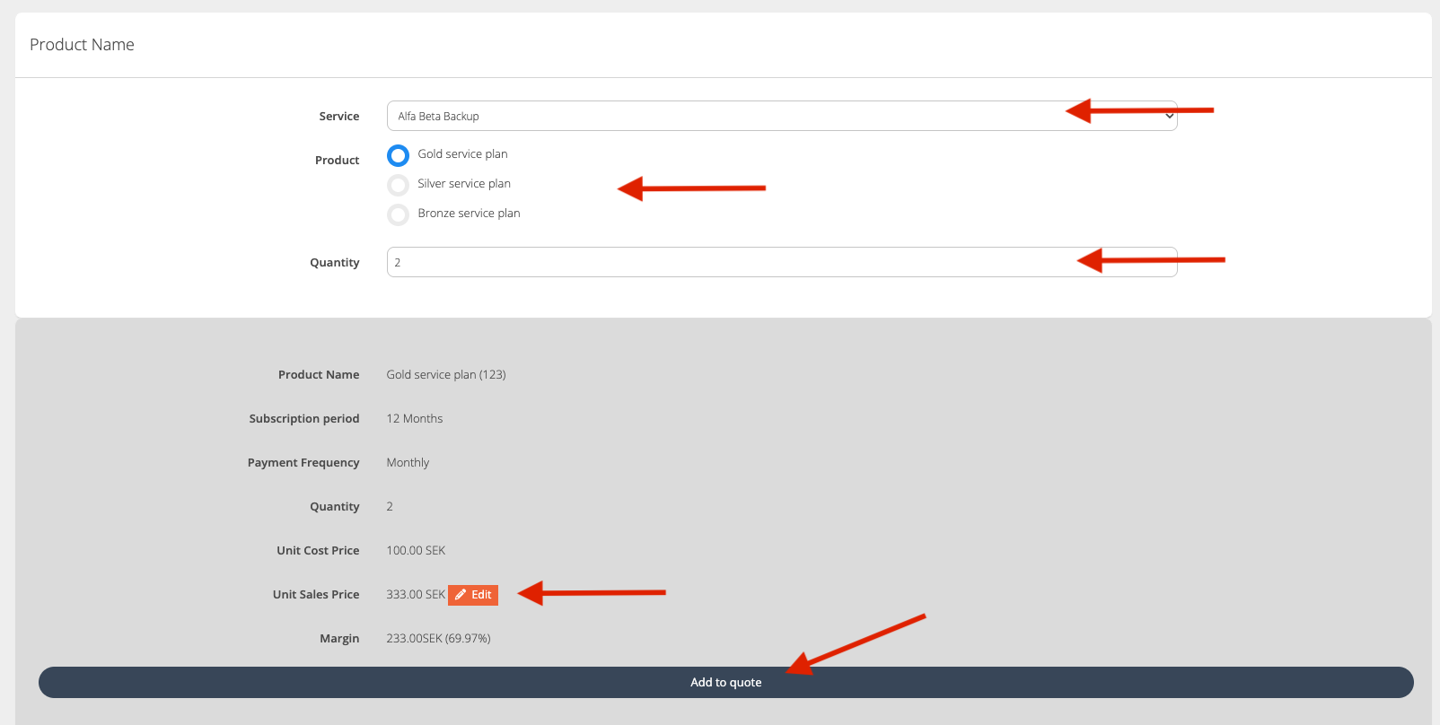The image size is (1440, 725).
Task: Click the Product Name heading at top
Action: pos(82,45)
